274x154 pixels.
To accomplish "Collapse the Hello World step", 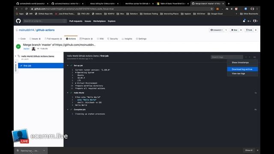I will click(x=68, y=93).
